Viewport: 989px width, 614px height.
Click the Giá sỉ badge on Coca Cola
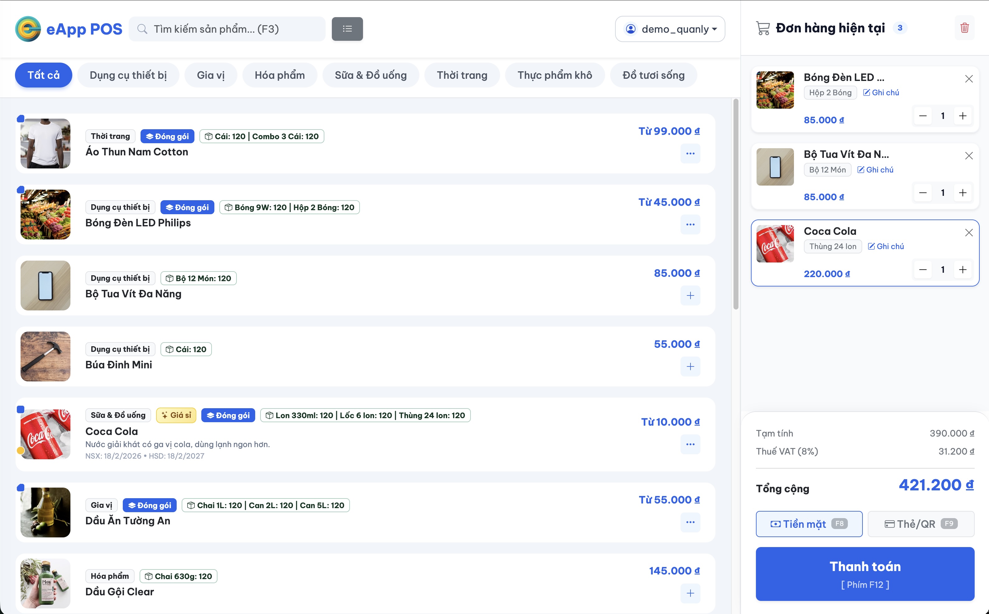point(176,415)
